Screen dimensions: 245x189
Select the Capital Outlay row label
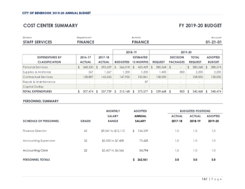coord(33,87)
